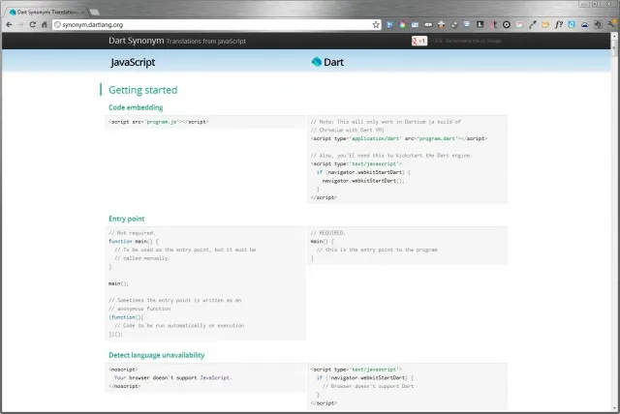
Task: Click the envelope mail extension icon
Action: (x=415, y=24)
